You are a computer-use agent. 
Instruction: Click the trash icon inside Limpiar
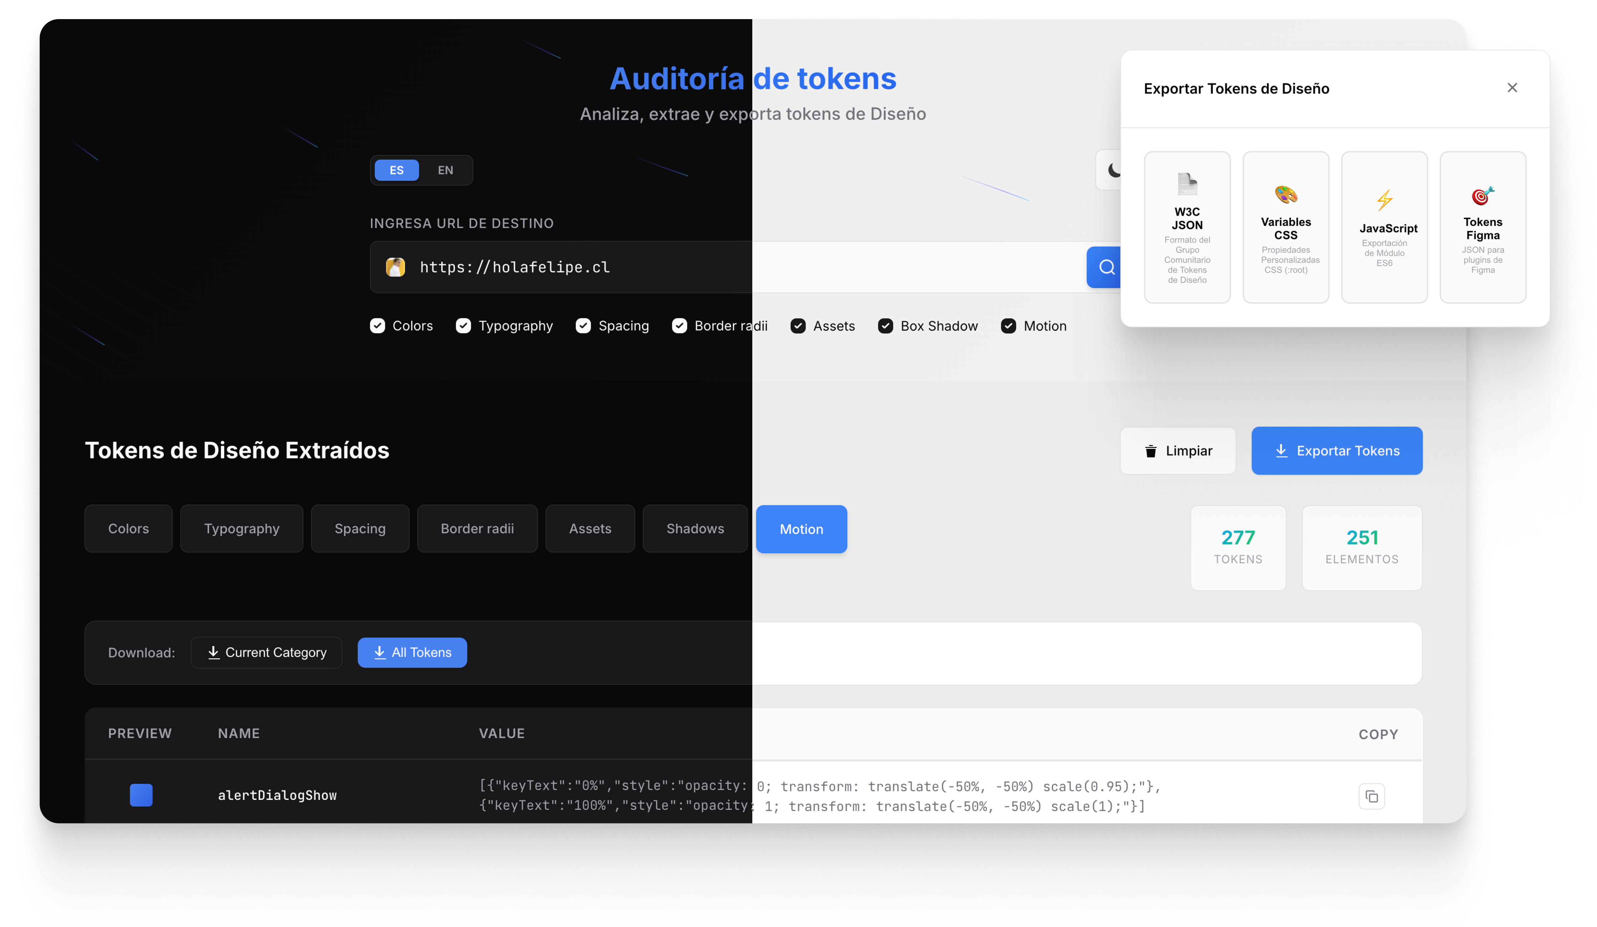coord(1152,450)
